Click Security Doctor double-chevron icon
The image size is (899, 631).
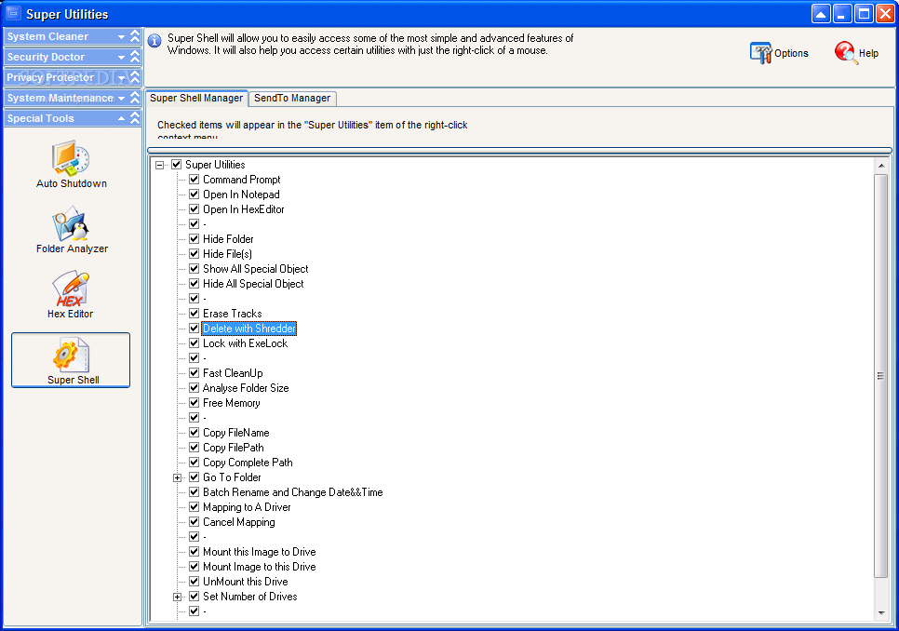click(135, 57)
